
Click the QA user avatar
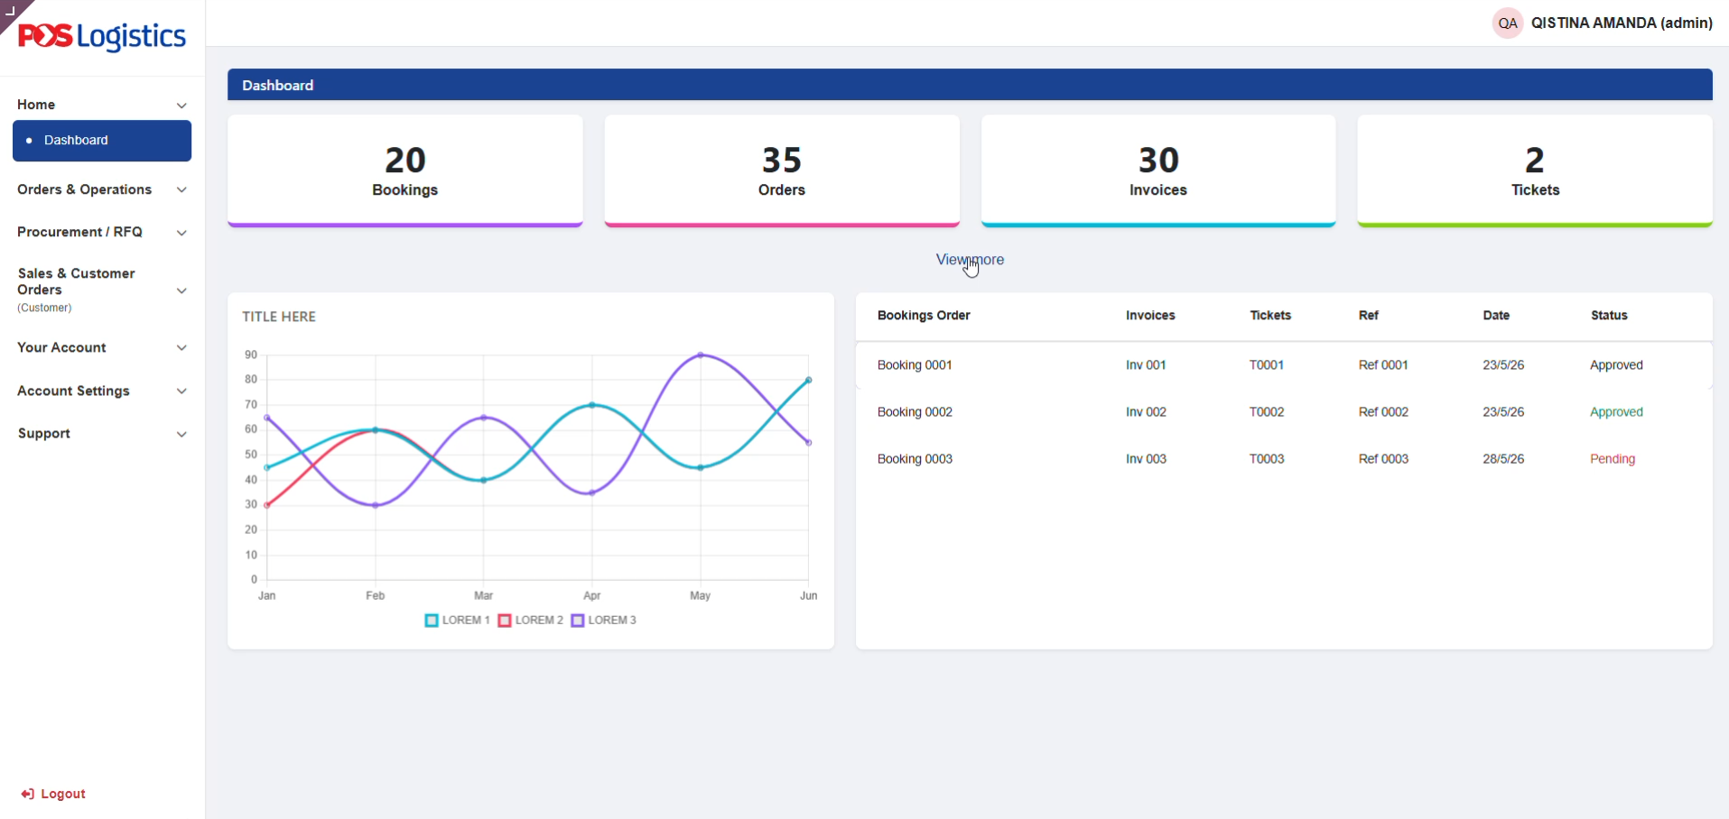[1507, 23]
